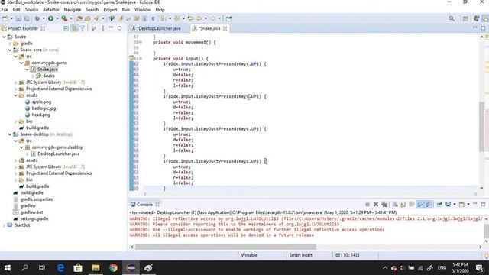
Task: Expand the StartBot project
Action: [x=4, y=225]
